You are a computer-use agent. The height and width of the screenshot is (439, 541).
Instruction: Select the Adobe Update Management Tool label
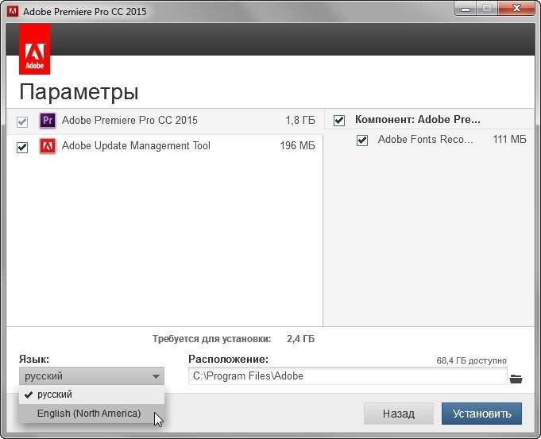(x=136, y=145)
